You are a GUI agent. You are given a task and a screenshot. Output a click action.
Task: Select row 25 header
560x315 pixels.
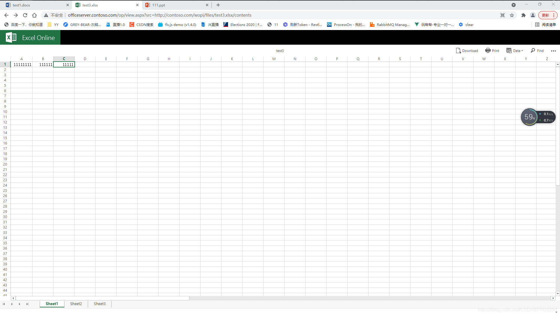coord(5,191)
